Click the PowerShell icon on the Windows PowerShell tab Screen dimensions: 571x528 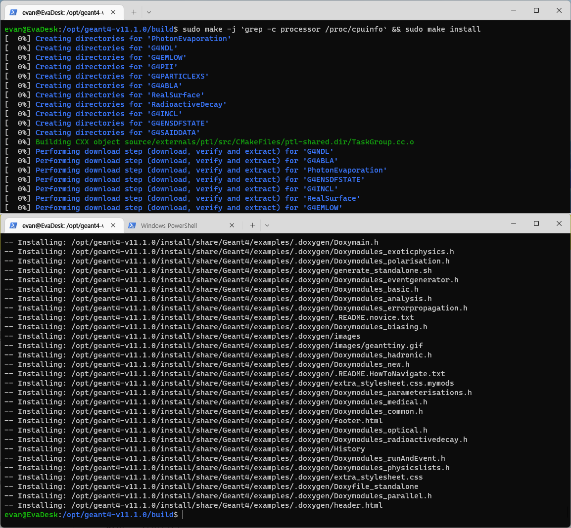(132, 225)
